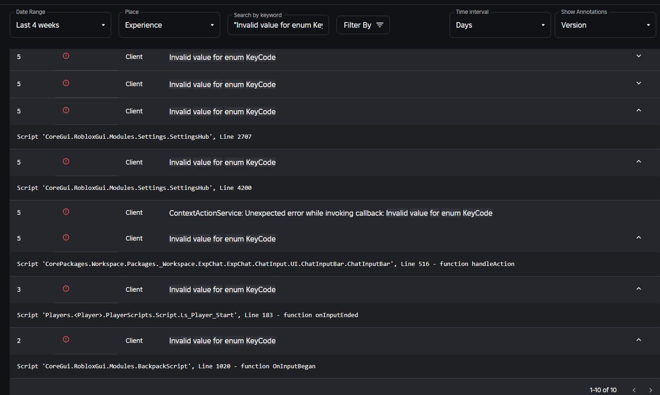Collapse the handleAction ChatInputBar error row

(638, 237)
